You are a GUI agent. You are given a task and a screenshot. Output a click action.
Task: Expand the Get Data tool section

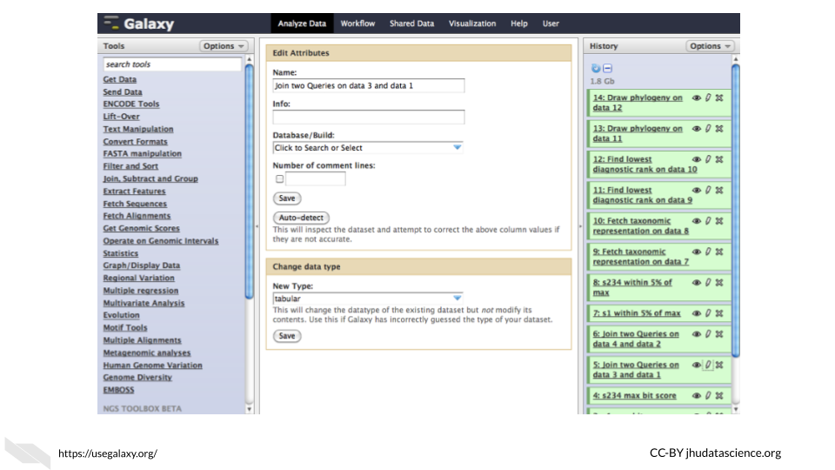pos(120,79)
